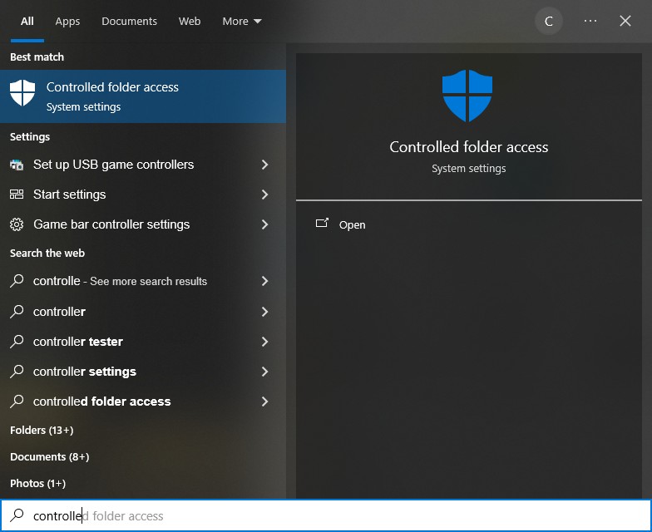The height and width of the screenshot is (532, 652).
Task: Close the search panel with X
Action: tap(625, 21)
